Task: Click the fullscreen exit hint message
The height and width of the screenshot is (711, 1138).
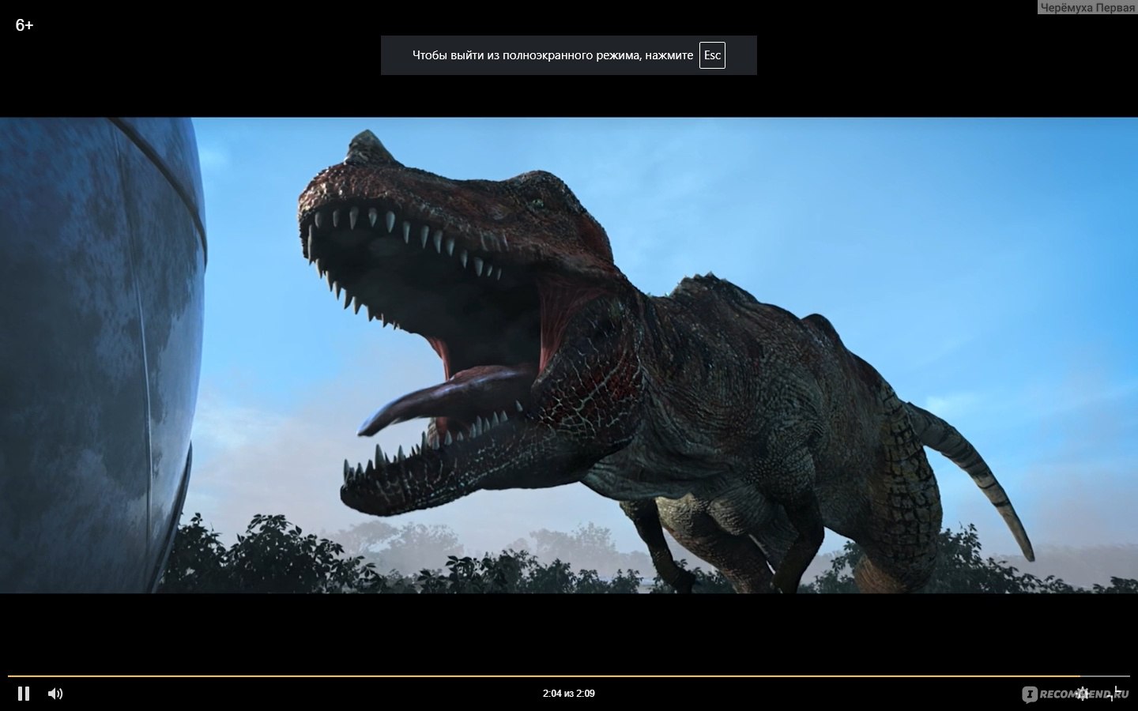Action: coord(569,55)
